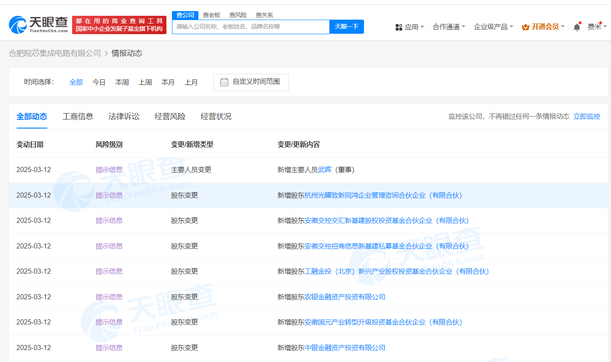This screenshot has height=362, width=611.
Task: Click the crown membership icon
Action: tap(526, 27)
